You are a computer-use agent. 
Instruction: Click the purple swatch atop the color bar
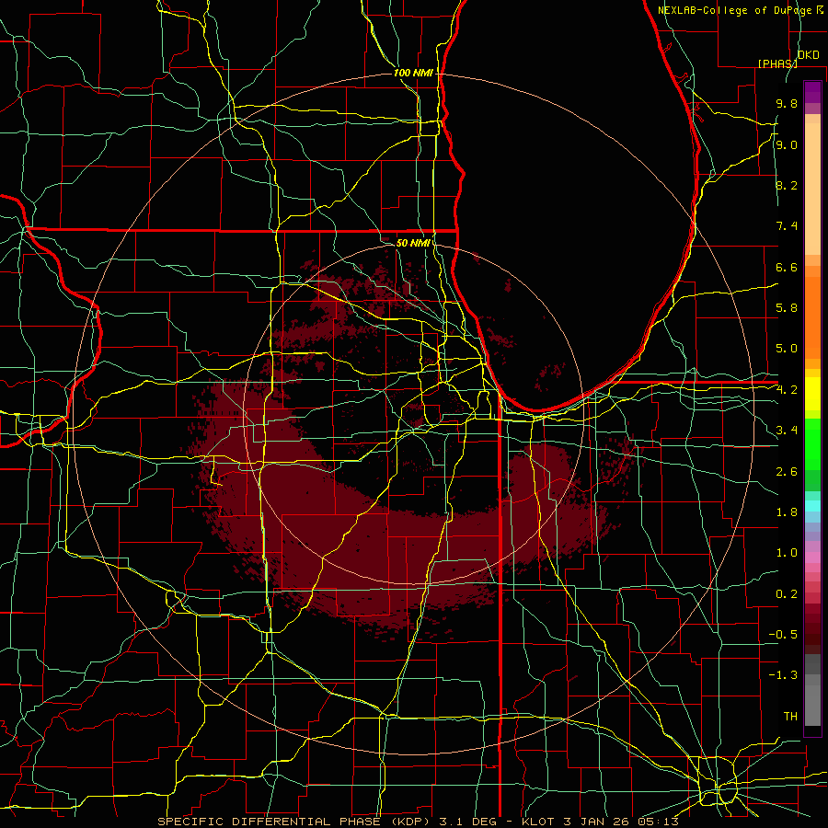(812, 92)
